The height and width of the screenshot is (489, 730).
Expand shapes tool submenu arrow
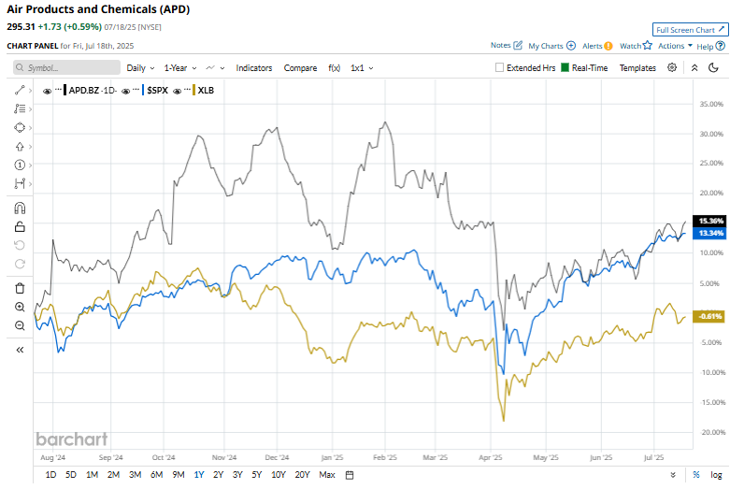point(30,127)
